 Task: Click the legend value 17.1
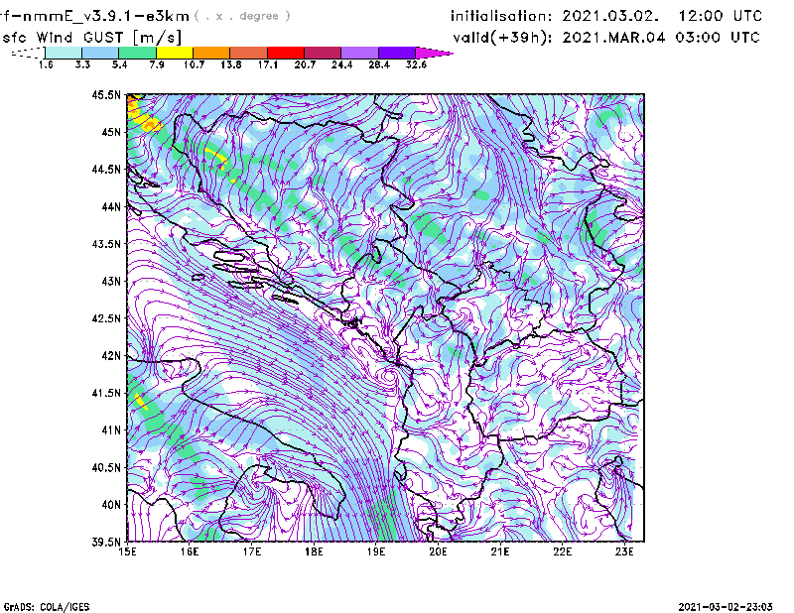point(267,64)
